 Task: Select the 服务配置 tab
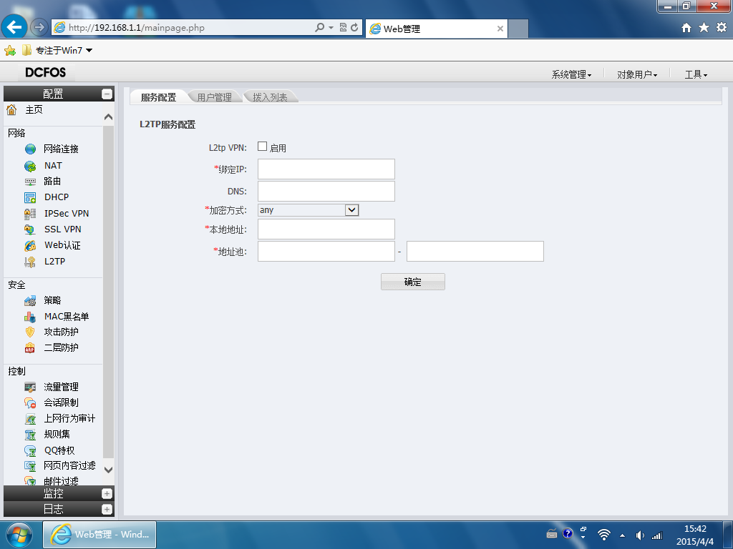[158, 97]
